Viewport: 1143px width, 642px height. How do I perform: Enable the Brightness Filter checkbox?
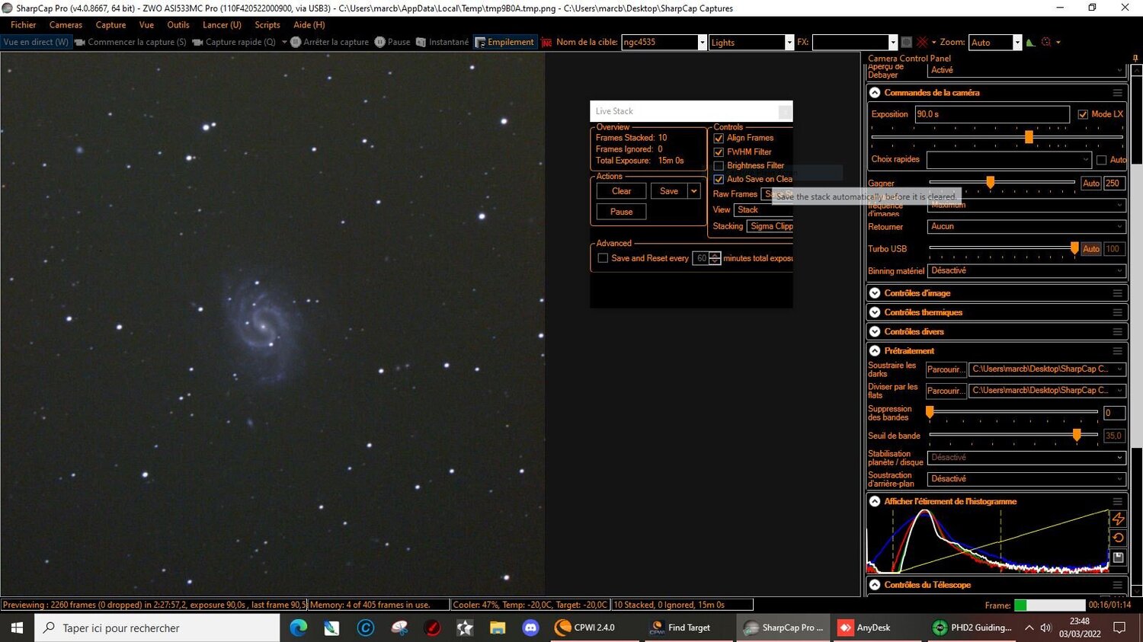pos(718,165)
